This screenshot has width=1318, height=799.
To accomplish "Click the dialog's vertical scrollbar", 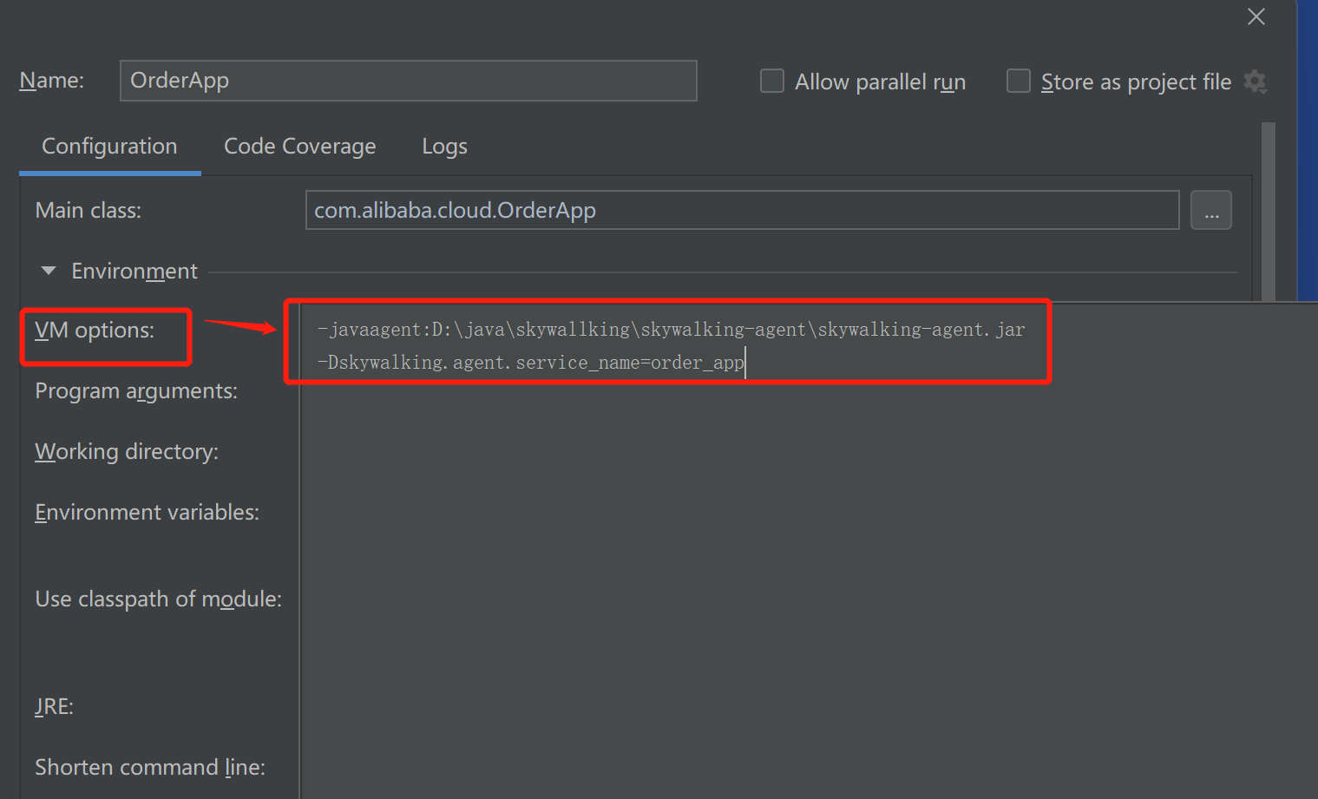I will tap(1269, 212).
